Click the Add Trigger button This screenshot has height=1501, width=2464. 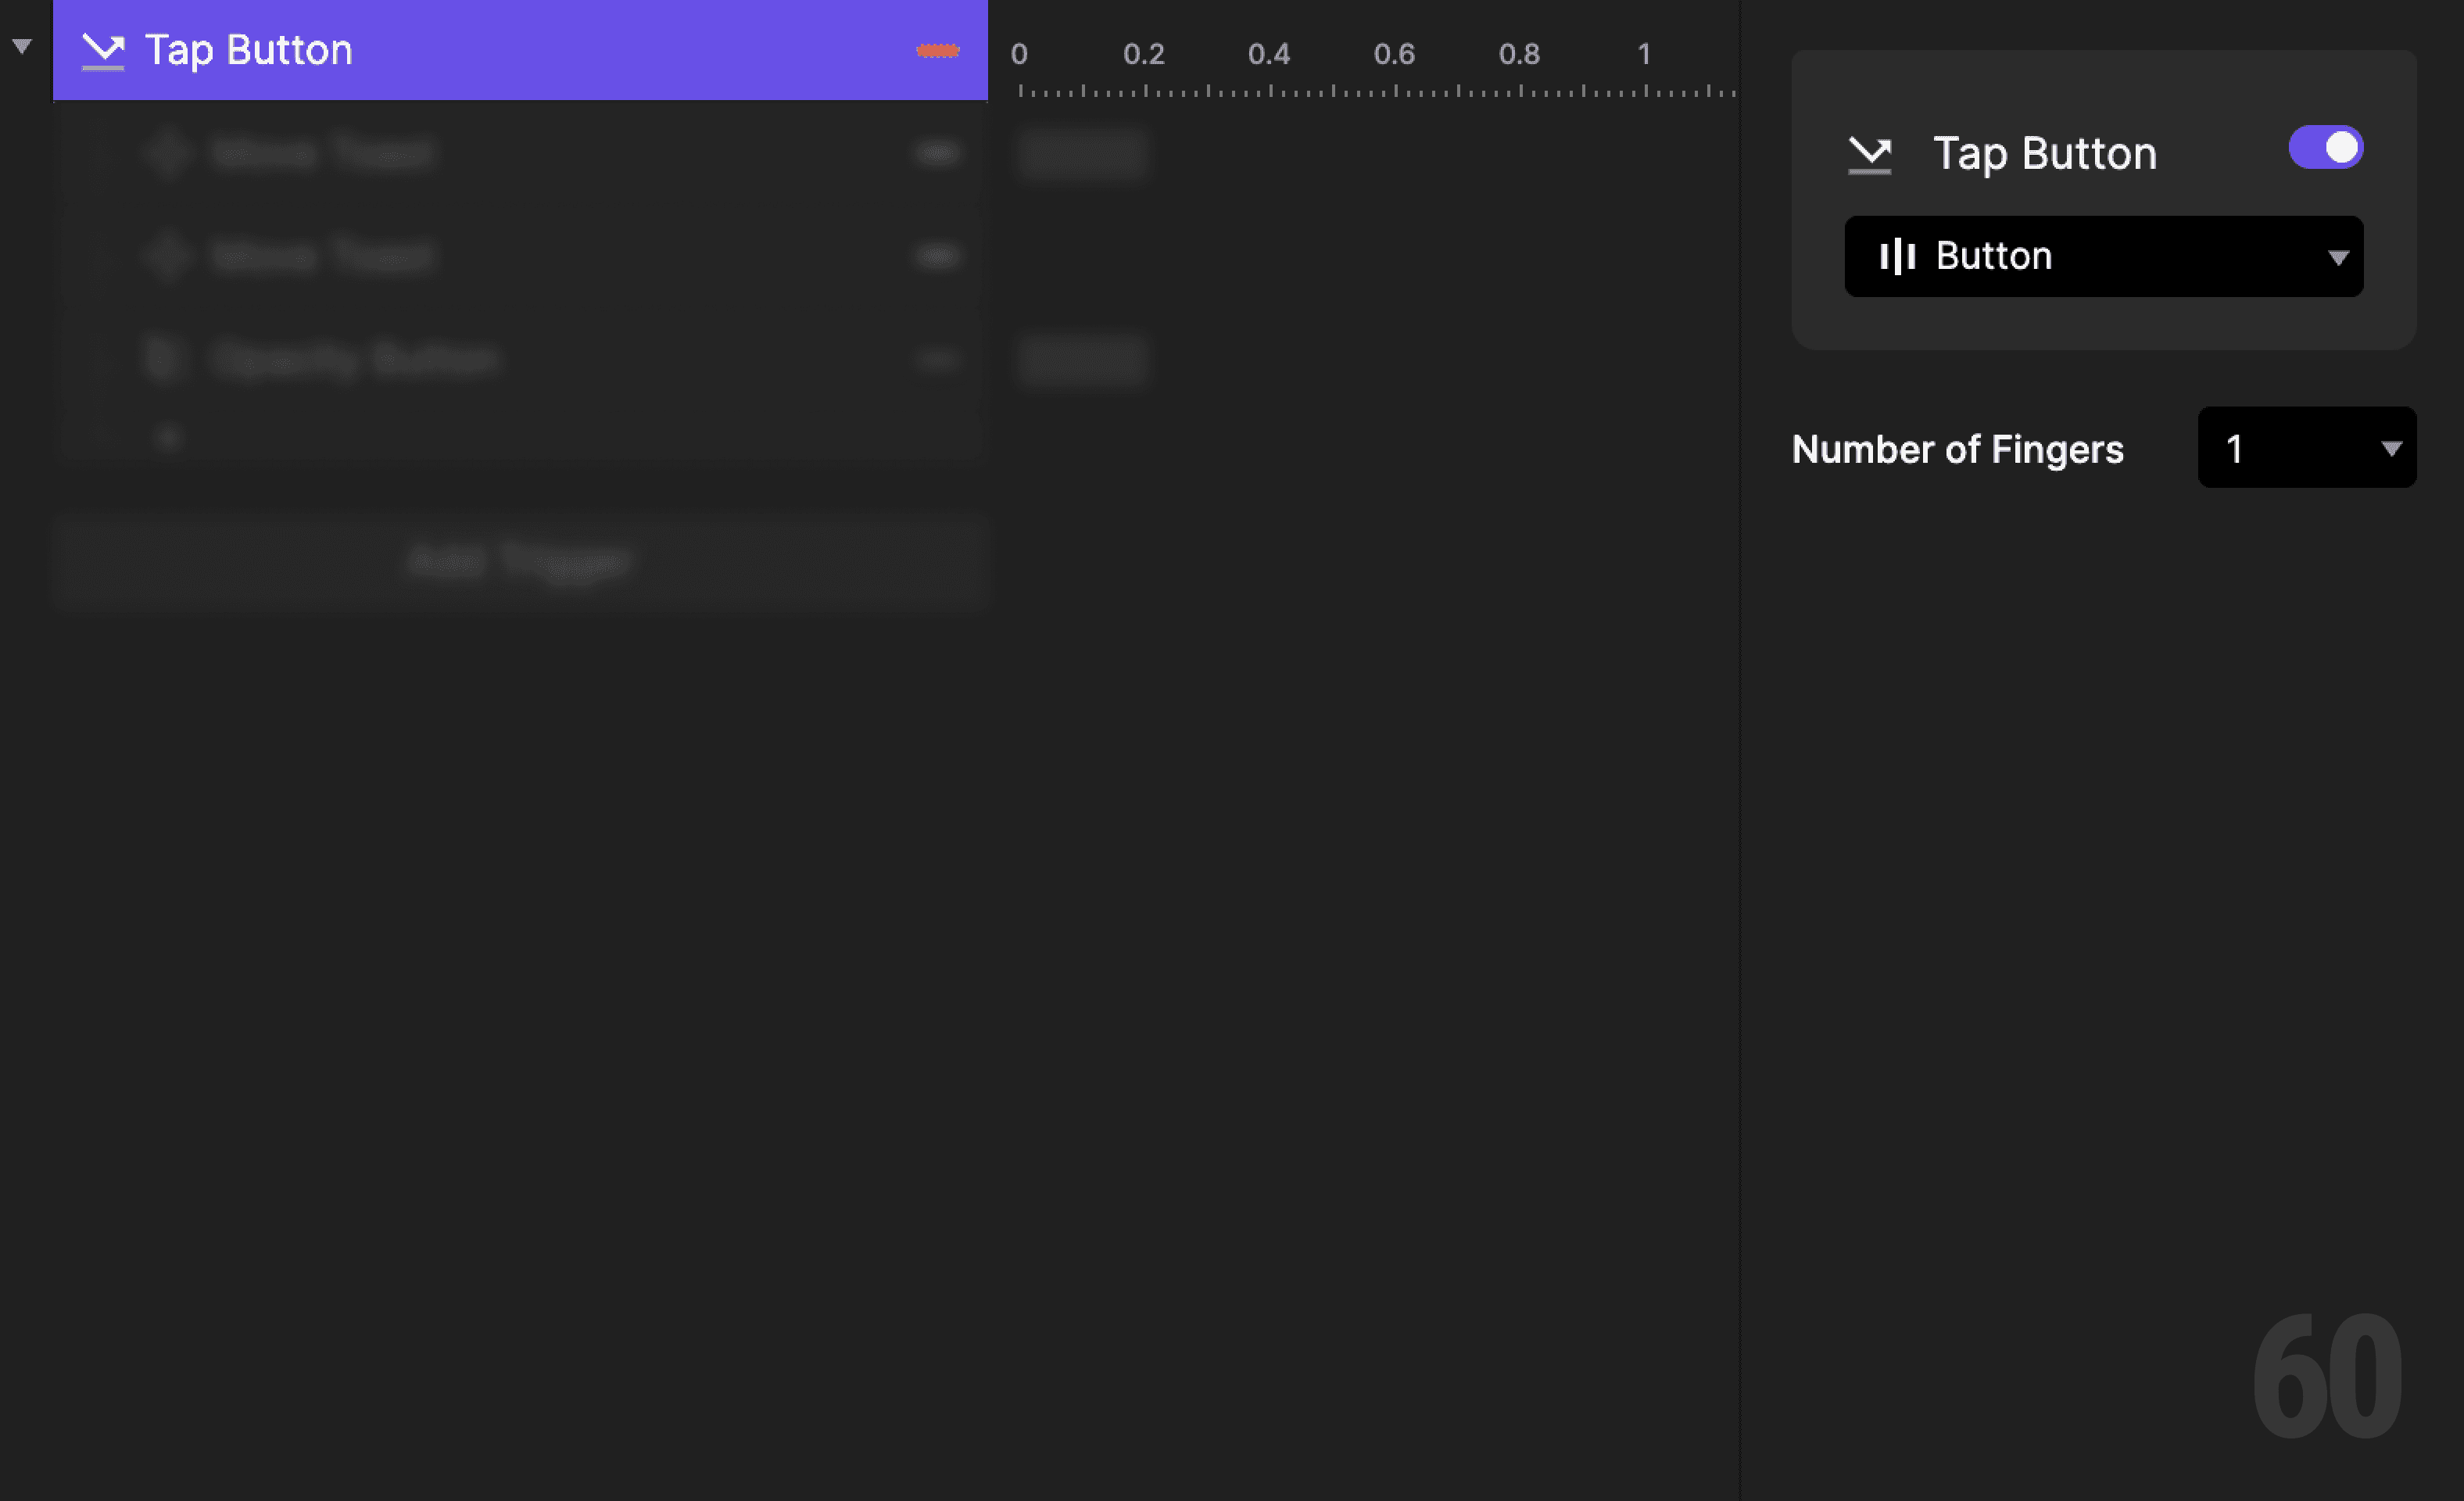pyautogui.click(x=520, y=561)
